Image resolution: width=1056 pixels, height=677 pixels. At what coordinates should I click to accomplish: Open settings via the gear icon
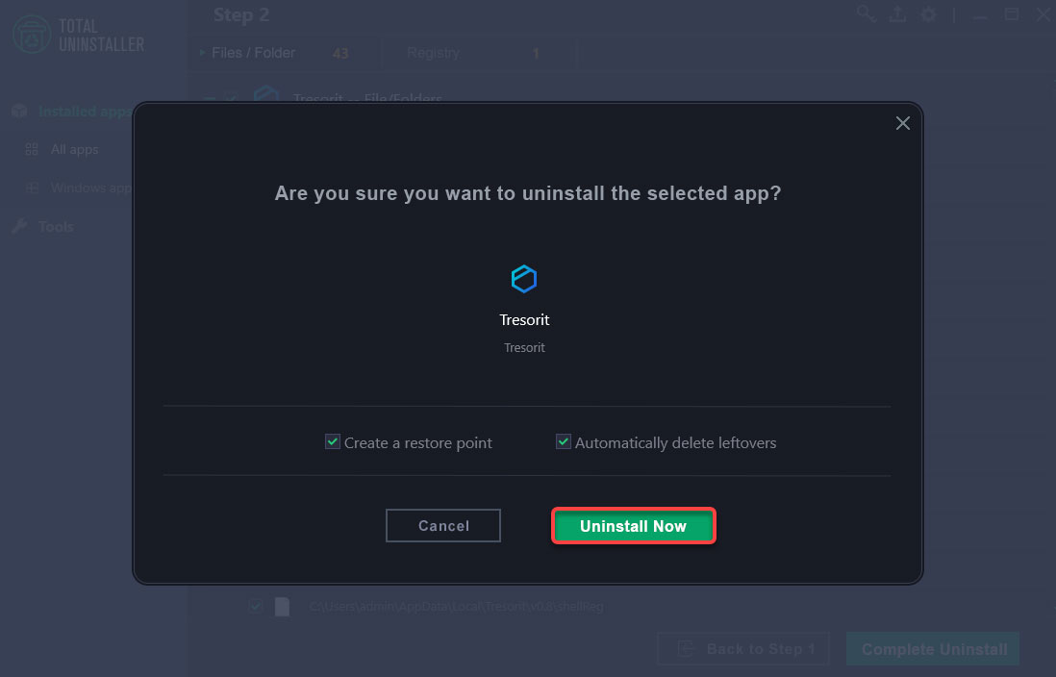coord(928,14)
